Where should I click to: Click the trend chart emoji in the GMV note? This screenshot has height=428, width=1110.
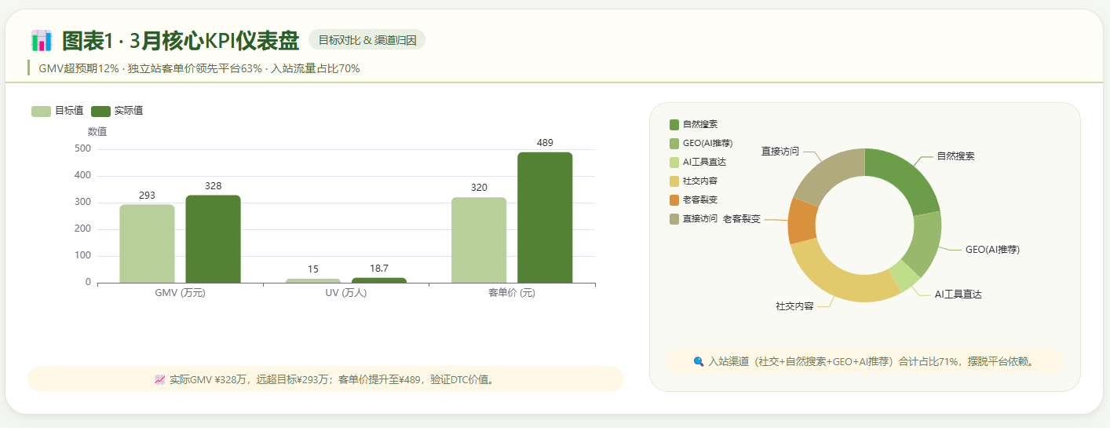pos(160,380)
